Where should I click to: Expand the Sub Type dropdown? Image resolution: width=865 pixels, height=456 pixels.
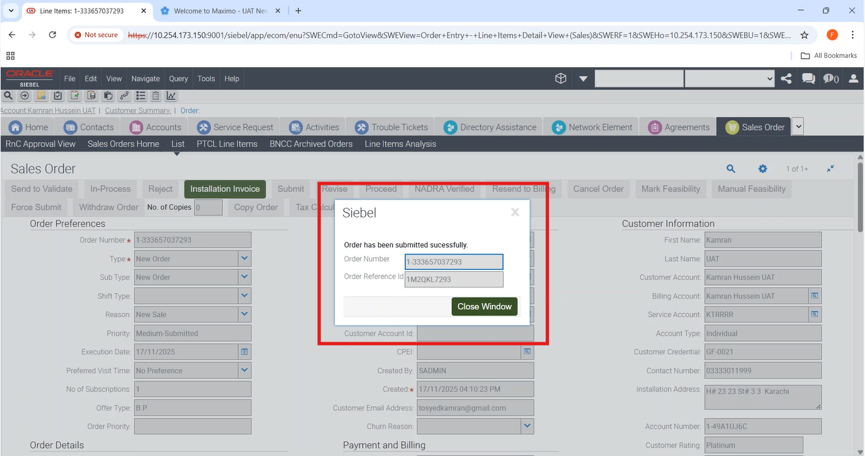[244, 277]
